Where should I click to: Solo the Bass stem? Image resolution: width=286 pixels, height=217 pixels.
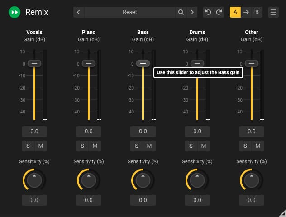137,146
